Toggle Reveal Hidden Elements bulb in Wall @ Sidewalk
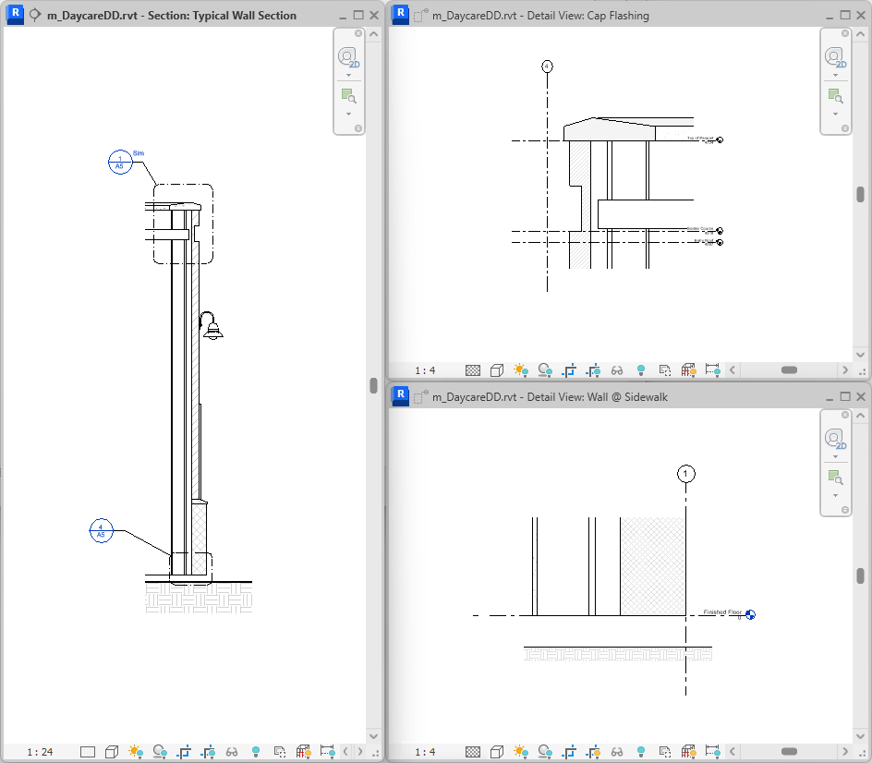The width and height of the screenshot is (872, 763). [x=641, y=752]
